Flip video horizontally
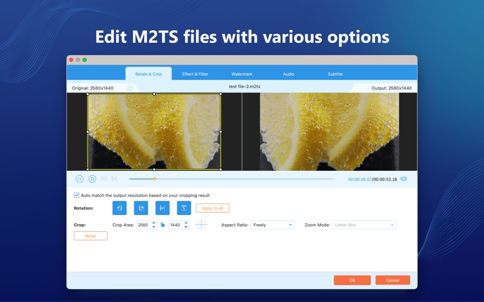Image resolution: width=484 pixels, height=302 pixels. 162,208
